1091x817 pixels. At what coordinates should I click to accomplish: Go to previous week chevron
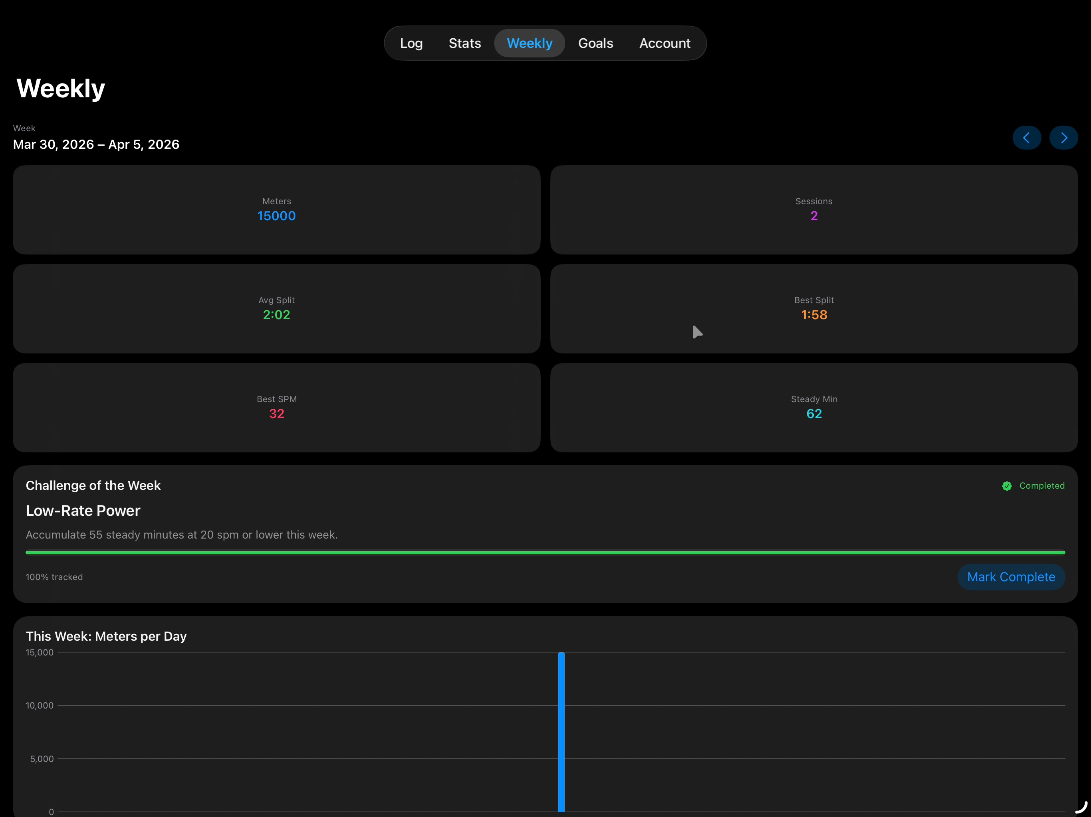click(1027, 138)
